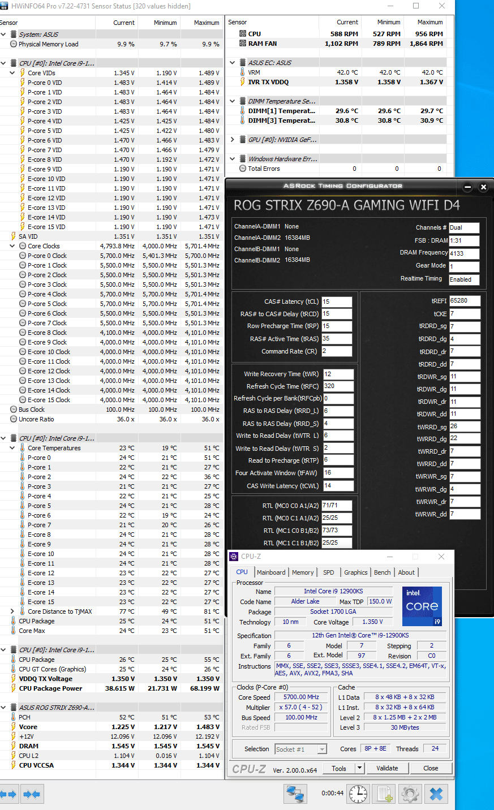Switch to the Mainboard tab in CPU-Z
Screen dimensions: 494x810
pos(271,572)
